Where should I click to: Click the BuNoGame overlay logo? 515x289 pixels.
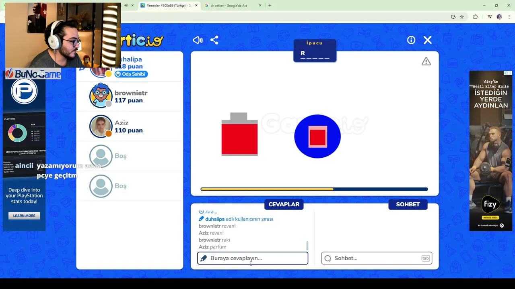pos(33,74)
